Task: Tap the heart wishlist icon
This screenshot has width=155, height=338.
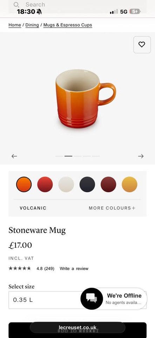Action: 142,45
